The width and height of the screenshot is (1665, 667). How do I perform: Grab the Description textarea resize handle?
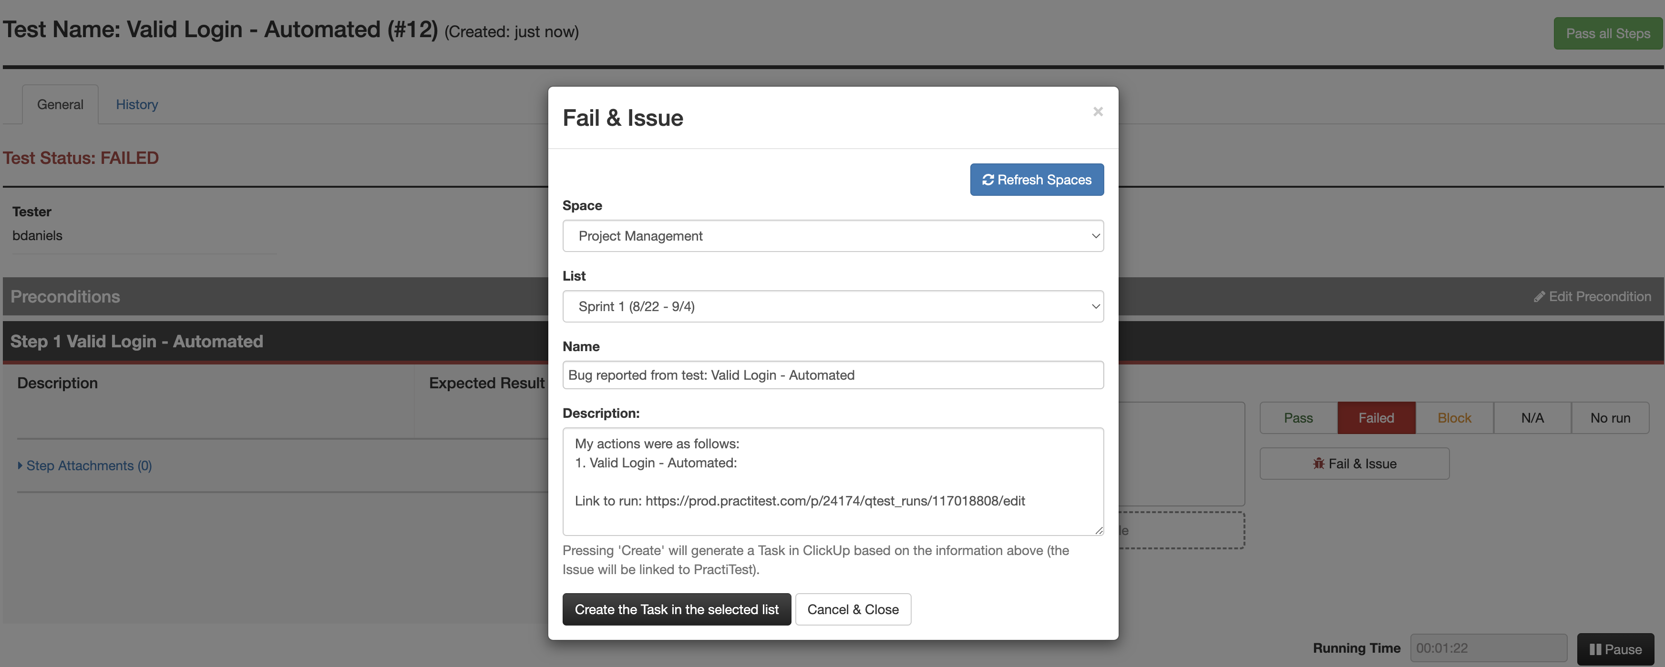pos(1099,530)
